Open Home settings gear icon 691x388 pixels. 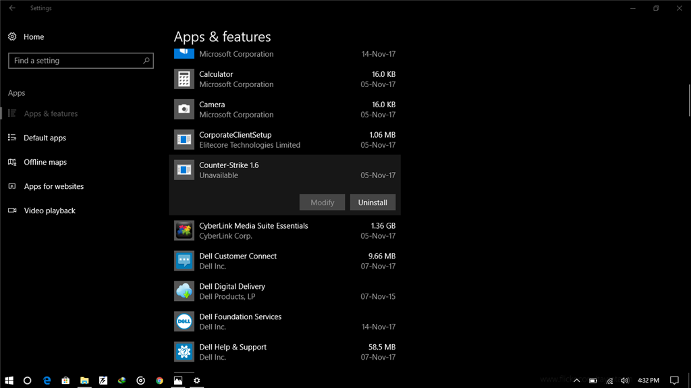[x=12, y=36]
